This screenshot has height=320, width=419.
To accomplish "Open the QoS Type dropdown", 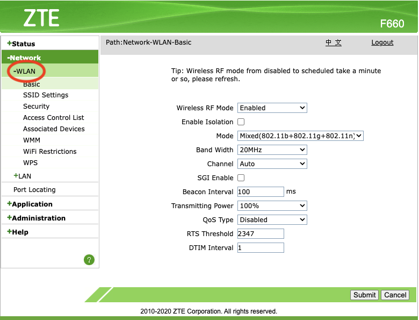I will (x=272, y=219).
